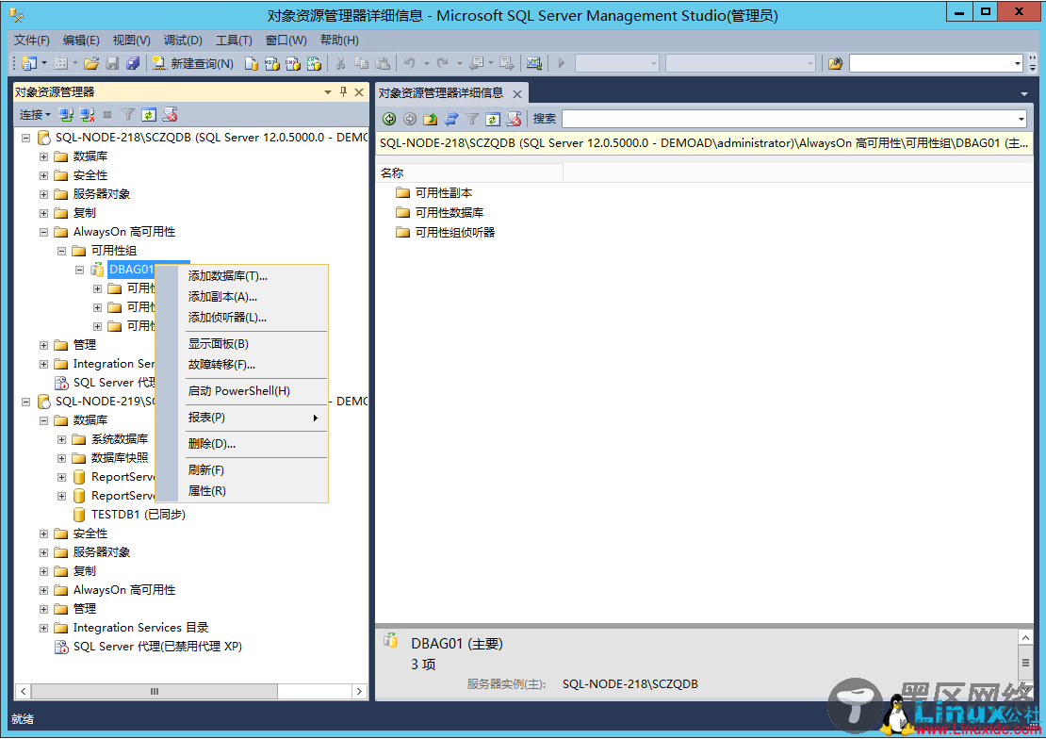Click in the 搜索 search input field

(790, 119)
